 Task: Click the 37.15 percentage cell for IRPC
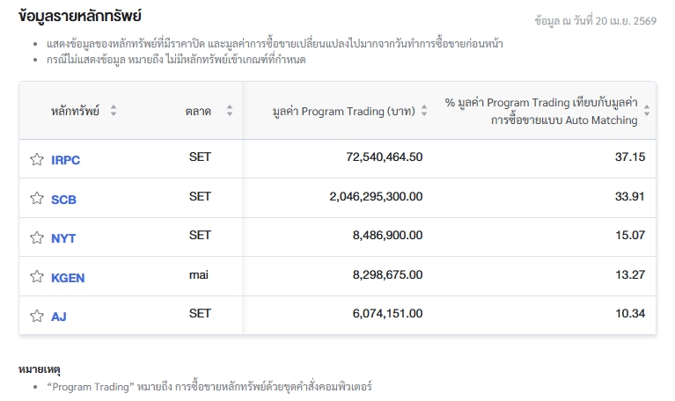(x=630, y=157)
